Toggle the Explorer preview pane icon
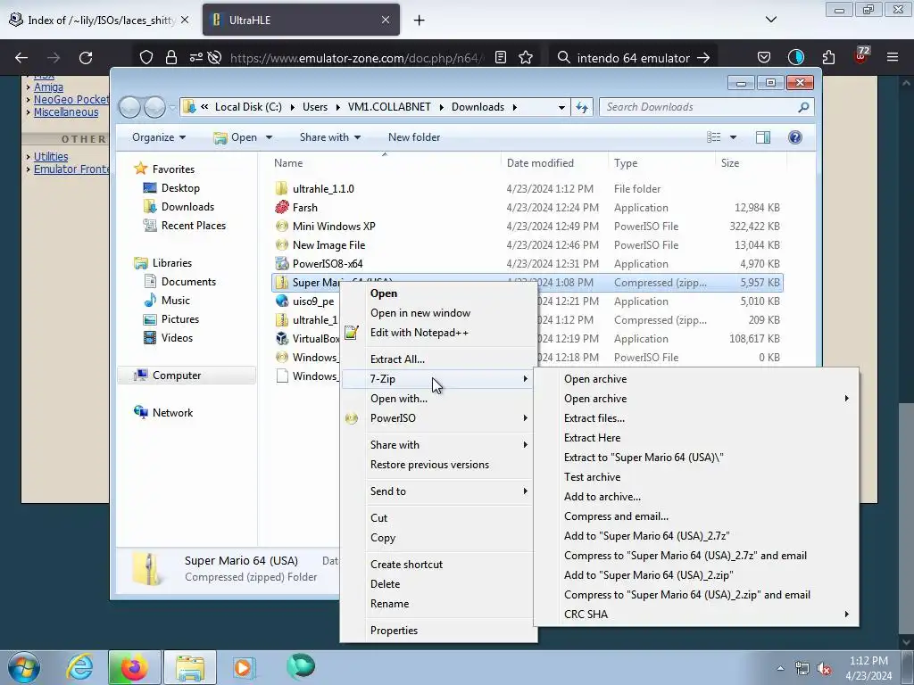914x685 pixels. pos(763,137)
